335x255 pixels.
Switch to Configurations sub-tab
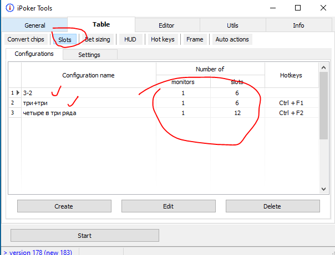[34, 54]
